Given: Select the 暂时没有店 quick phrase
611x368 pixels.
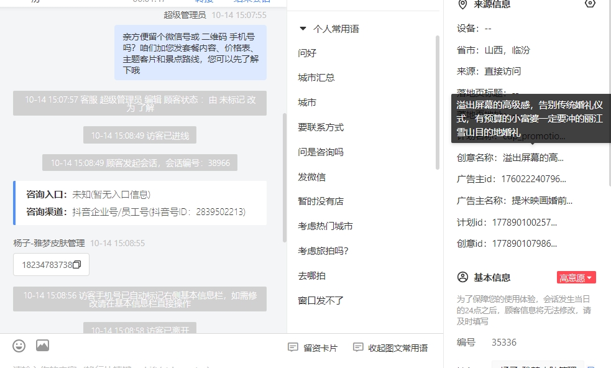Looking at the screenshot, I should (321, 201).
